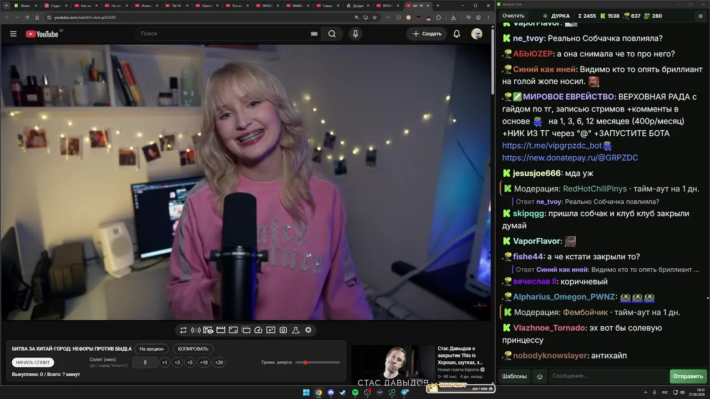
Task: Click the speedometer icon under the video
Action: (x=258, y=330)
